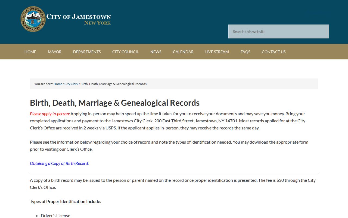Viewport: 348px width, 218px height.
Task: Open the News menu item
Action: point(156,52)
